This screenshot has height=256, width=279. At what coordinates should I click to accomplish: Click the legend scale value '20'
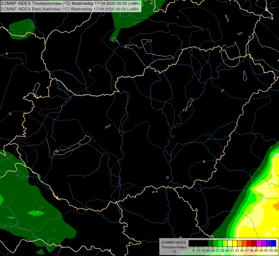208,251
